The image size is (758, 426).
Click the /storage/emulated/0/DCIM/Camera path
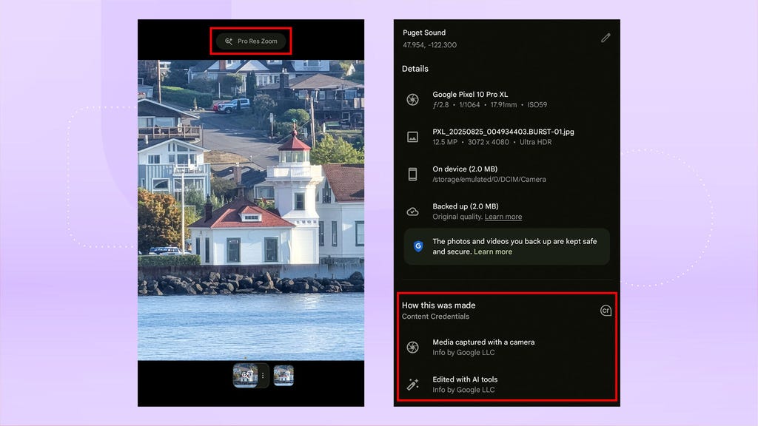pyautogui.click(x=489, y=180)
